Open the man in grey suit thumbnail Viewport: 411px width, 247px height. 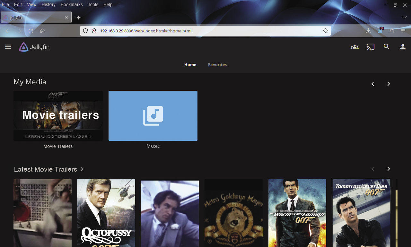coord(170,213)
